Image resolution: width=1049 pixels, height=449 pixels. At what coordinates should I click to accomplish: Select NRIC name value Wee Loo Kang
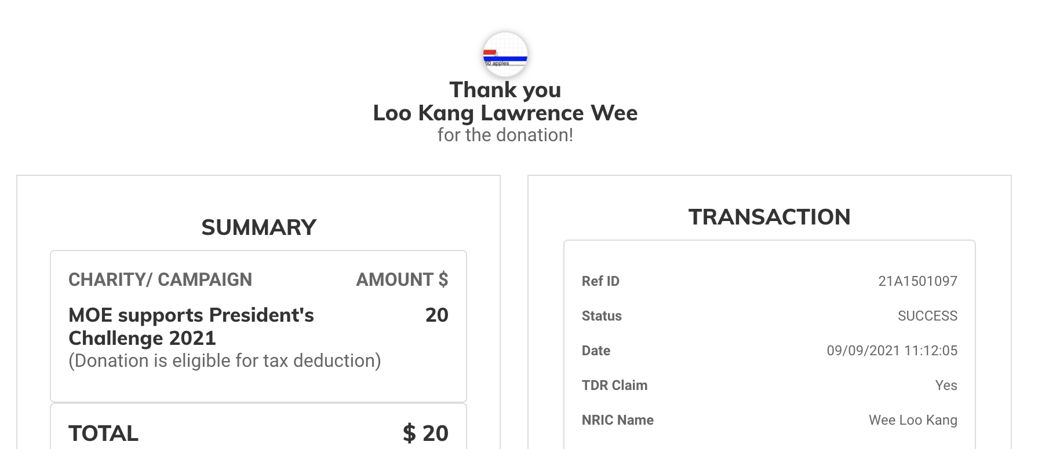(913, 420)
